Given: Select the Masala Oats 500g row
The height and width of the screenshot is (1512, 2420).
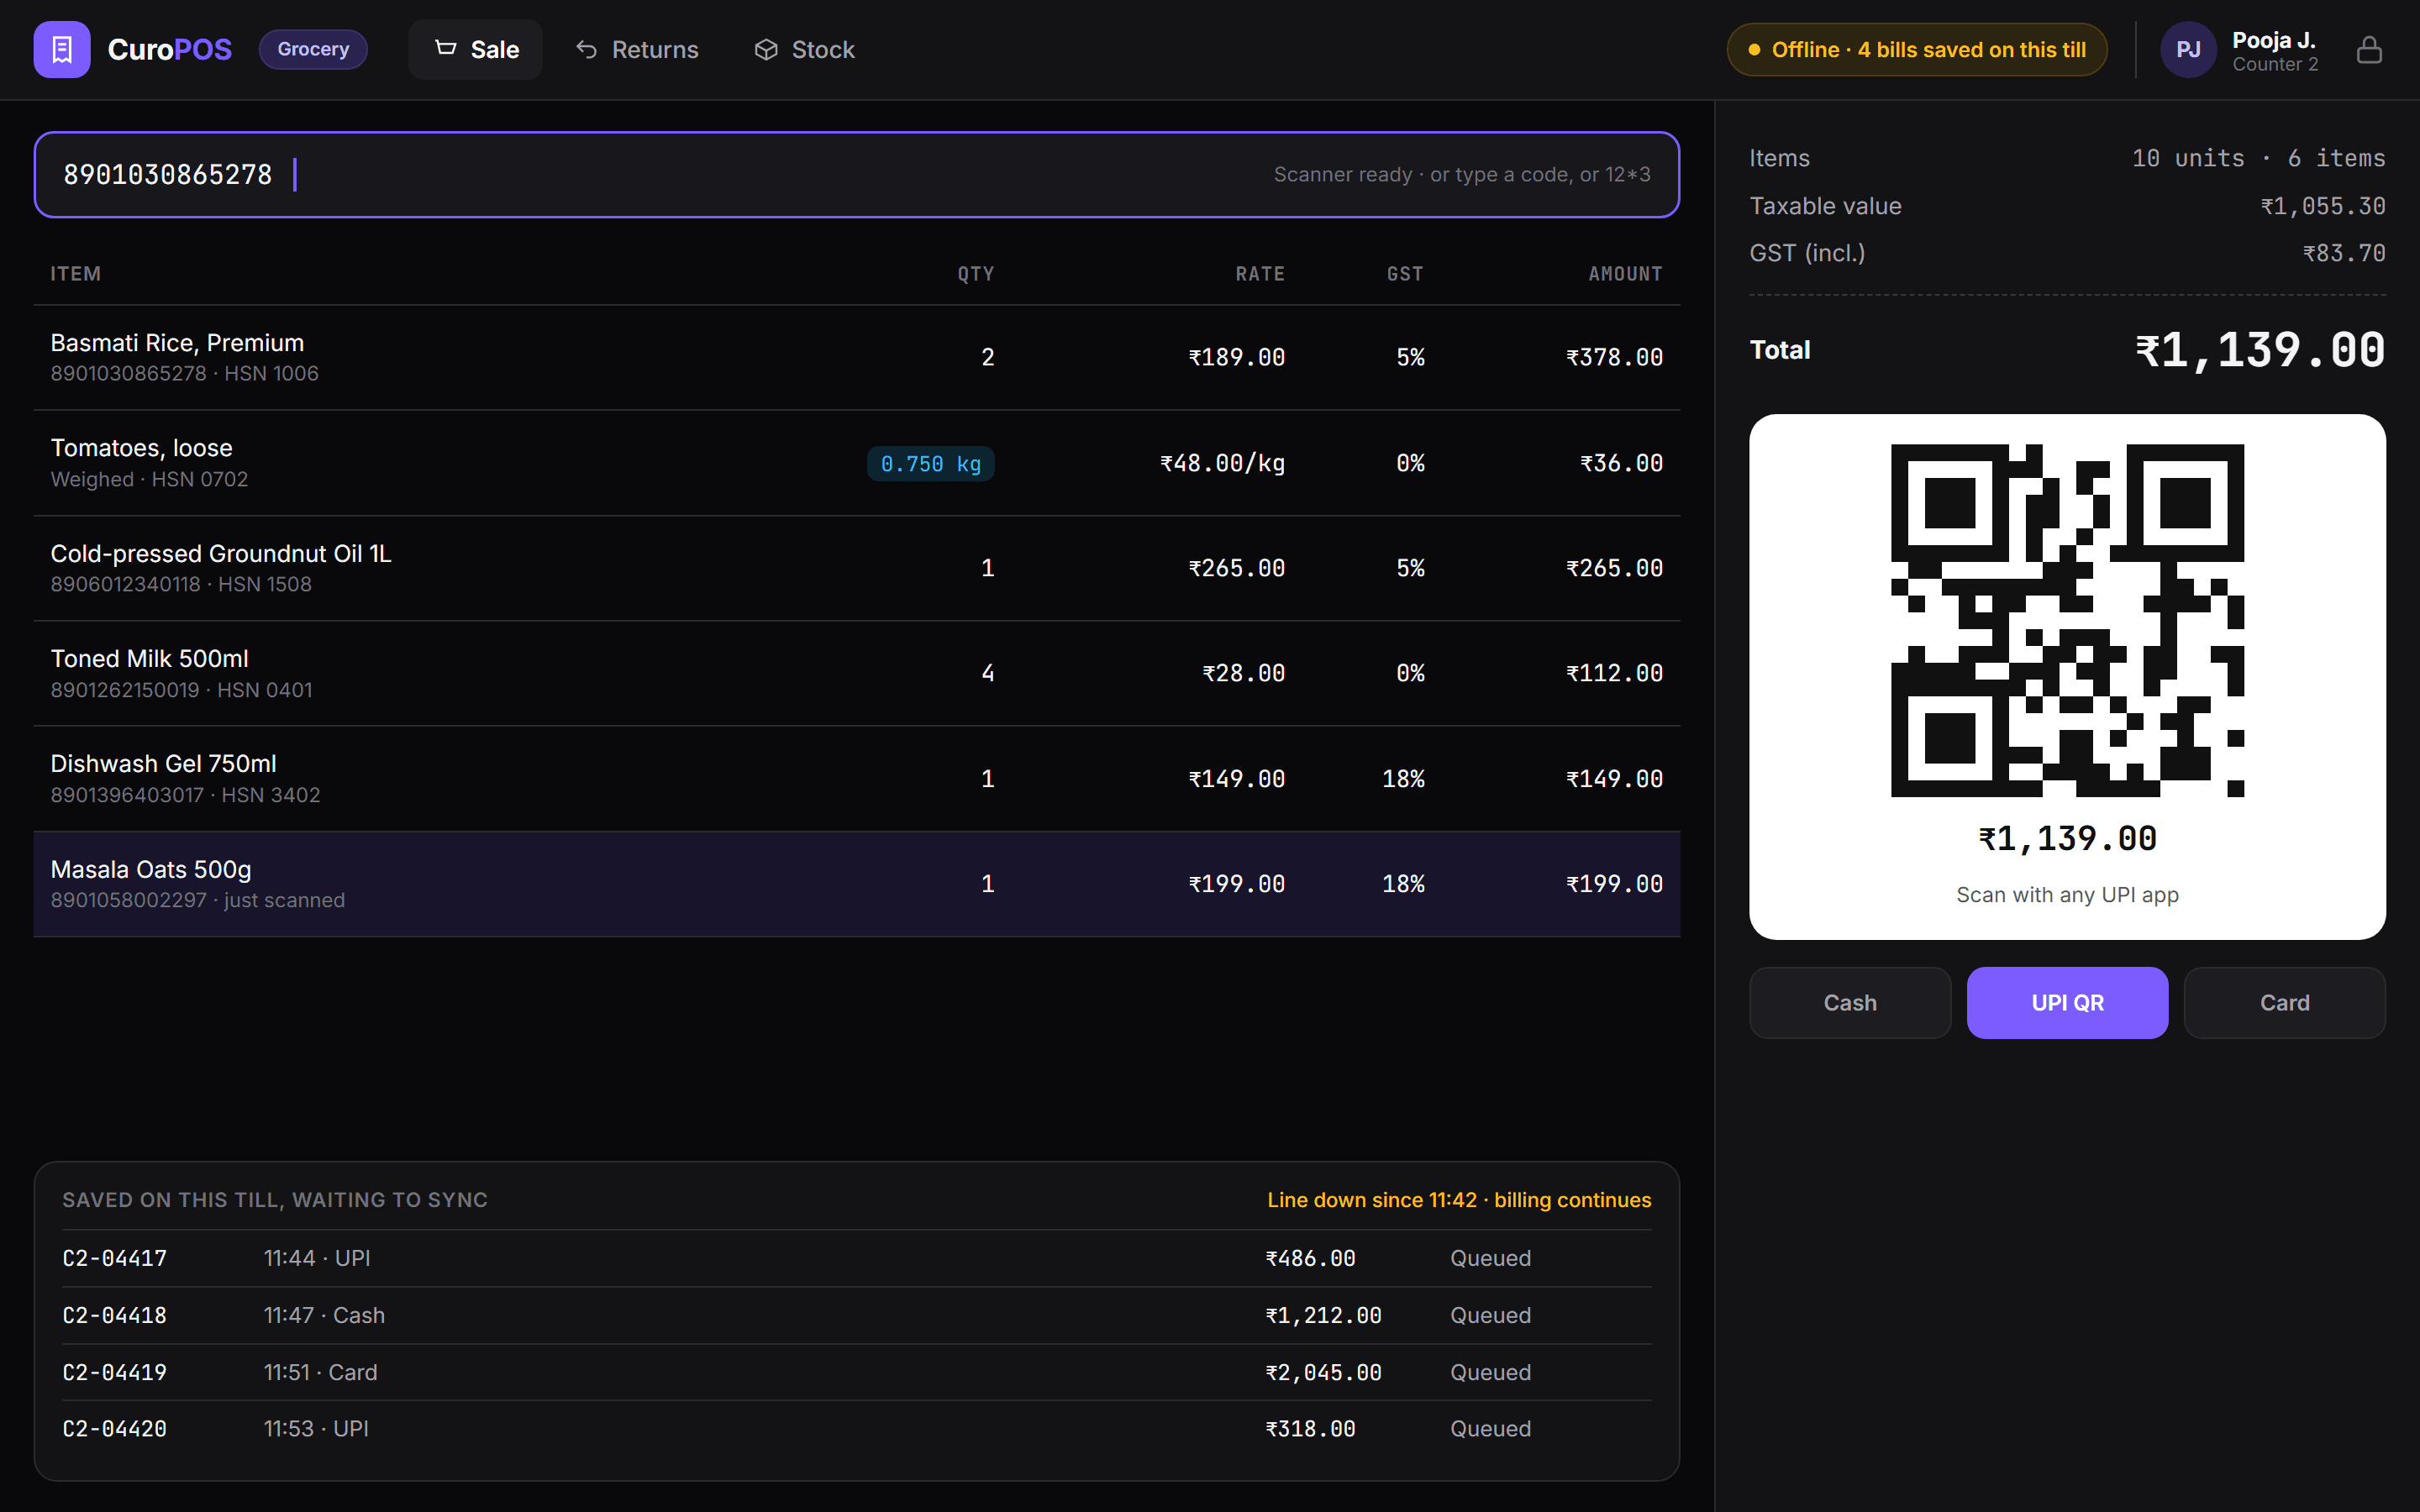Looking at the screenshot, I should click(x=857, y=884).
